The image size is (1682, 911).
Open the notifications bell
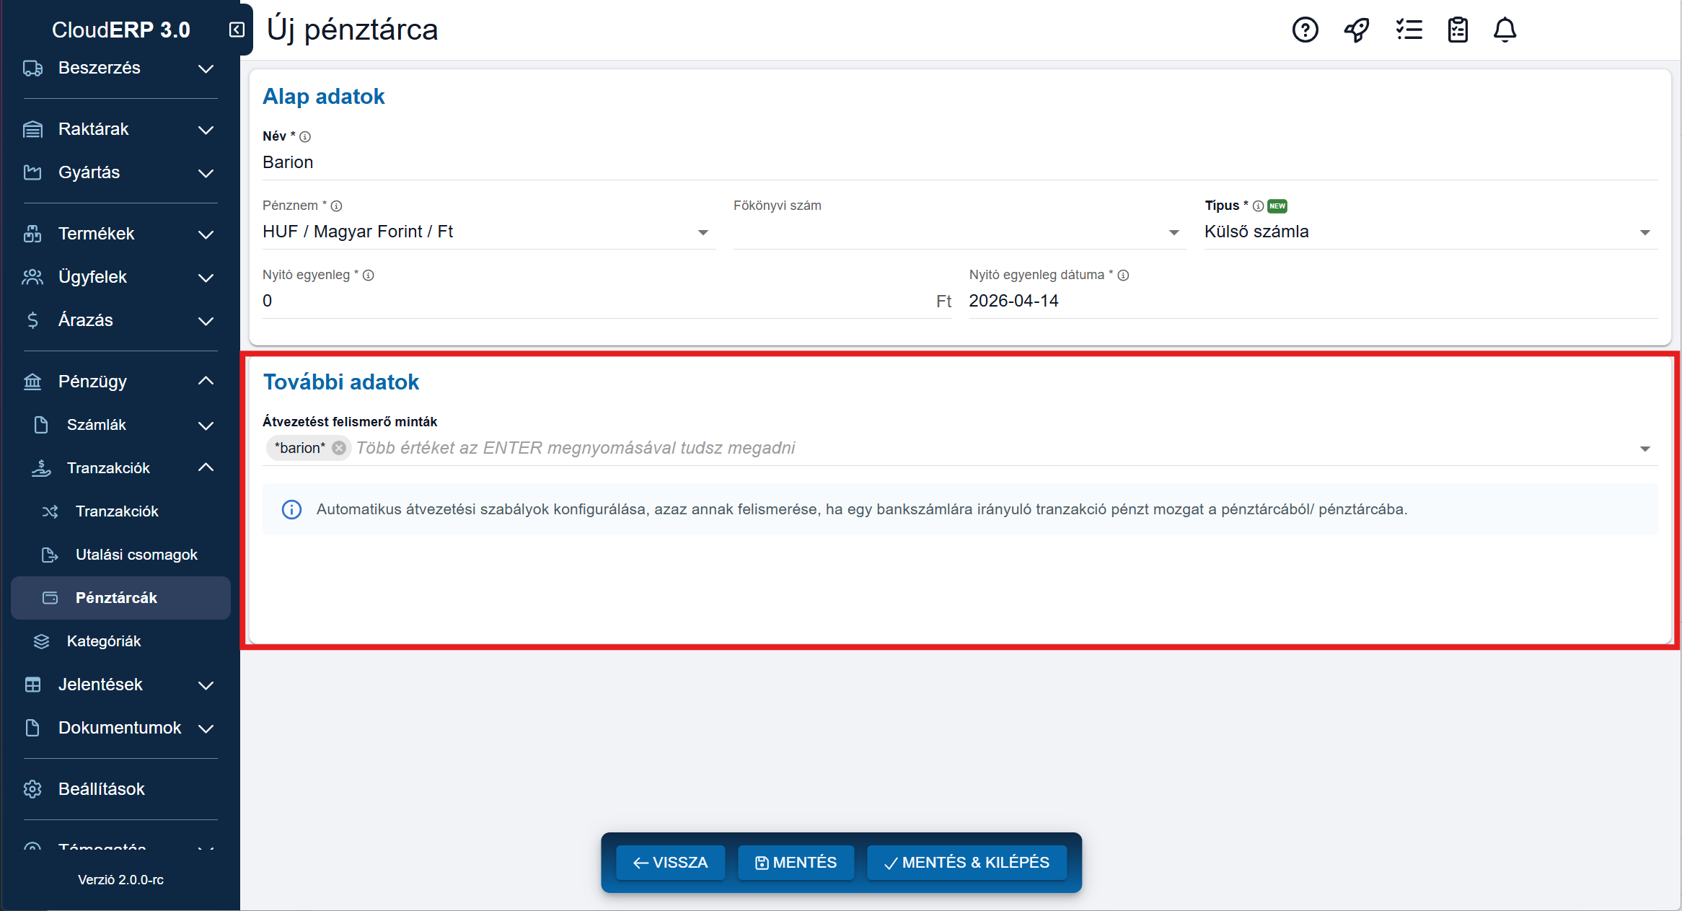[x=1505, y=30]
